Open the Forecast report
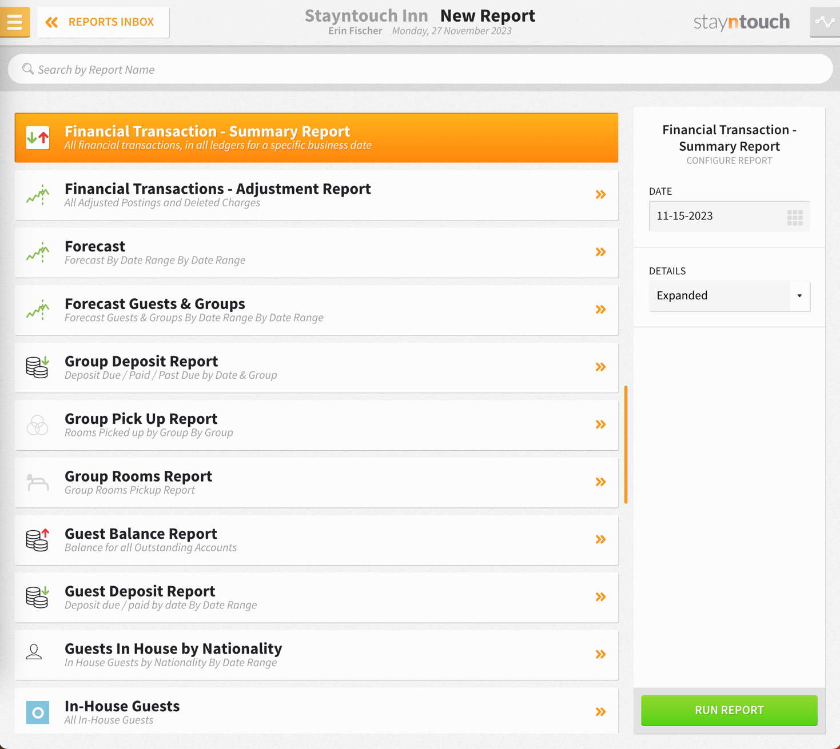Image resolution: width=840 pixels, height=749 pixels. [316, 253]
